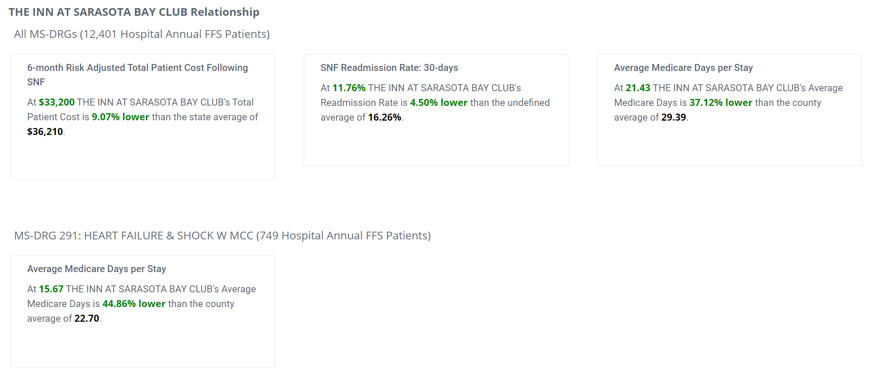Click the 22.70 county average figure
Image resolution: width=870 pixels, height=378 pixels.
[x=87, y=318]
